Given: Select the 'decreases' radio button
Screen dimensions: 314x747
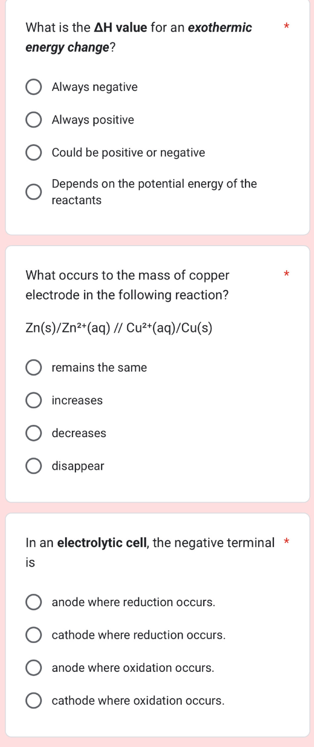Looking at the screenshot, I should (34, 433).
